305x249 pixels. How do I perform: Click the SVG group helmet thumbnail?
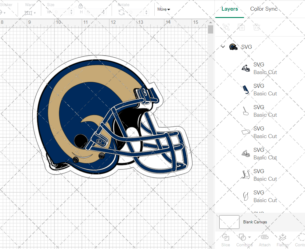click(233, 47)
